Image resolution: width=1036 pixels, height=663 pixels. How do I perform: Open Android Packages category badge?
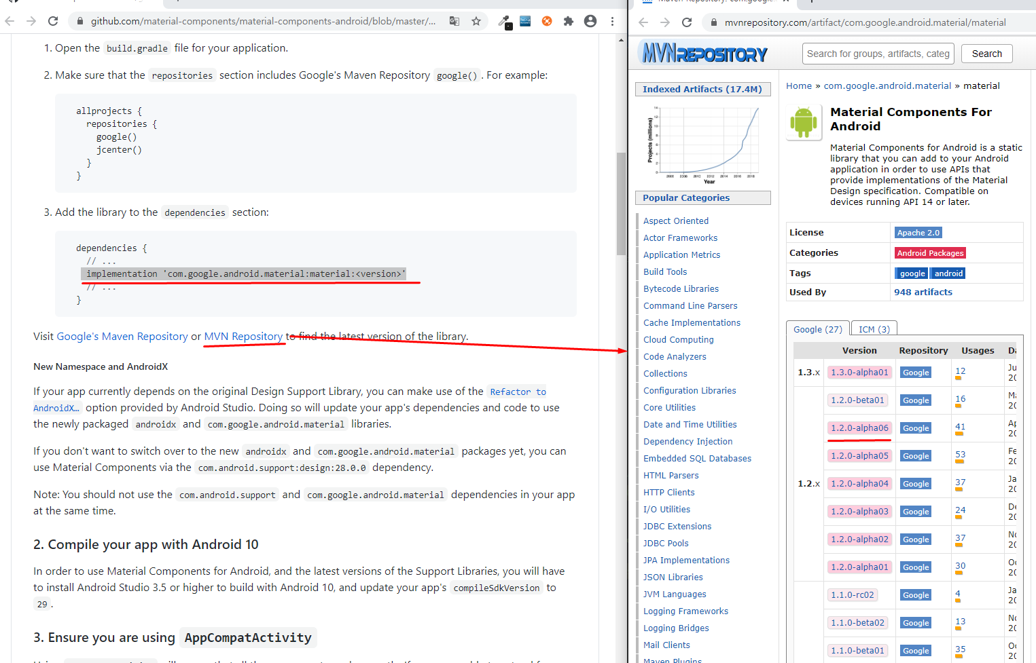coord(930,253)
